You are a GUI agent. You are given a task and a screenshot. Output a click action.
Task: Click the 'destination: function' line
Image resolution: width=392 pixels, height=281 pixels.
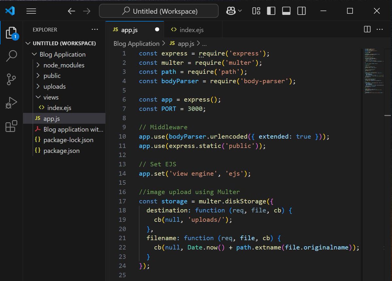point(219,210)
